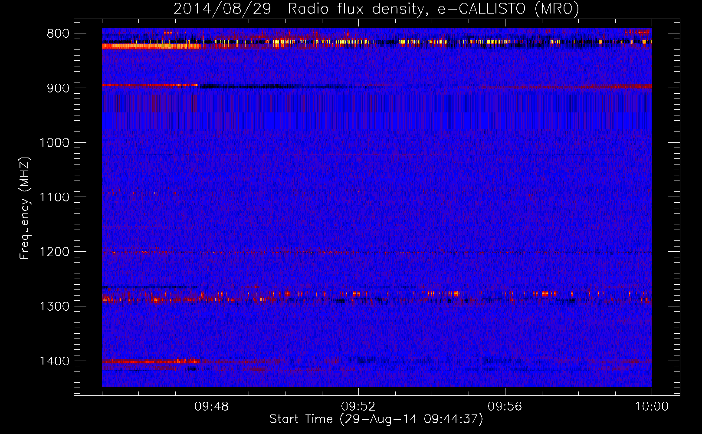
Task: Click the 1300 frequency tick label
Action: (54, 307)
